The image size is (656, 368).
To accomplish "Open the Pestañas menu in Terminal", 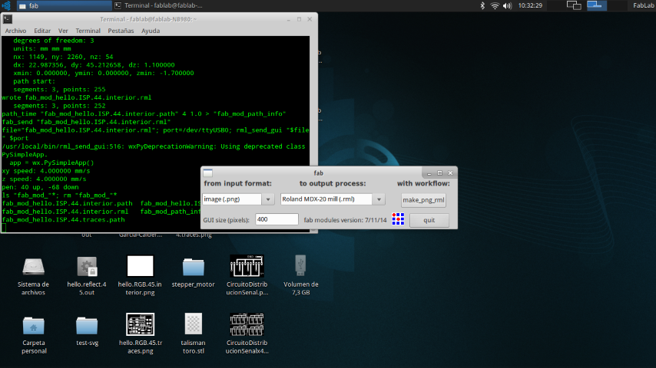I will point(121,31).
